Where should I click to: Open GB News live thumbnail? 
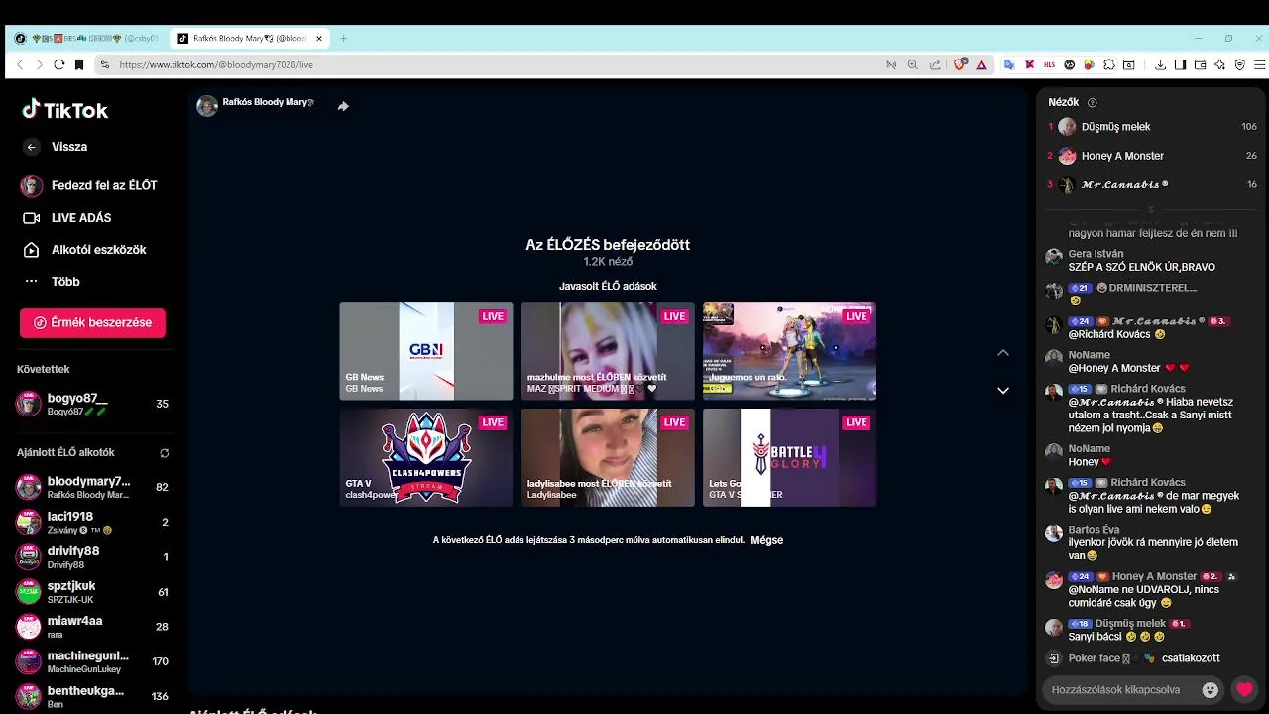[x=426, y=351]
